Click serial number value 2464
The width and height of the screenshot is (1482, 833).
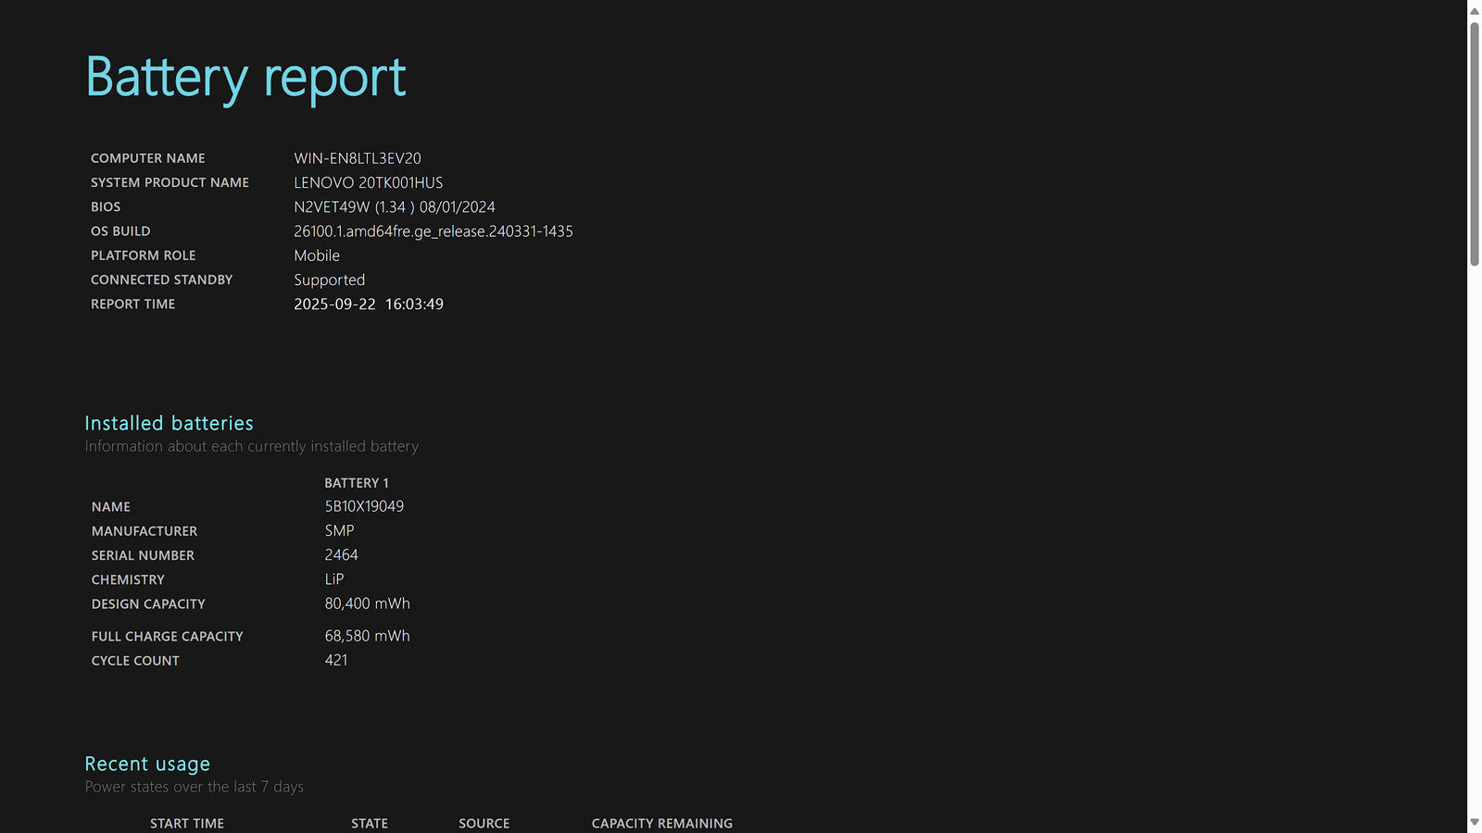tap(341, 554)
